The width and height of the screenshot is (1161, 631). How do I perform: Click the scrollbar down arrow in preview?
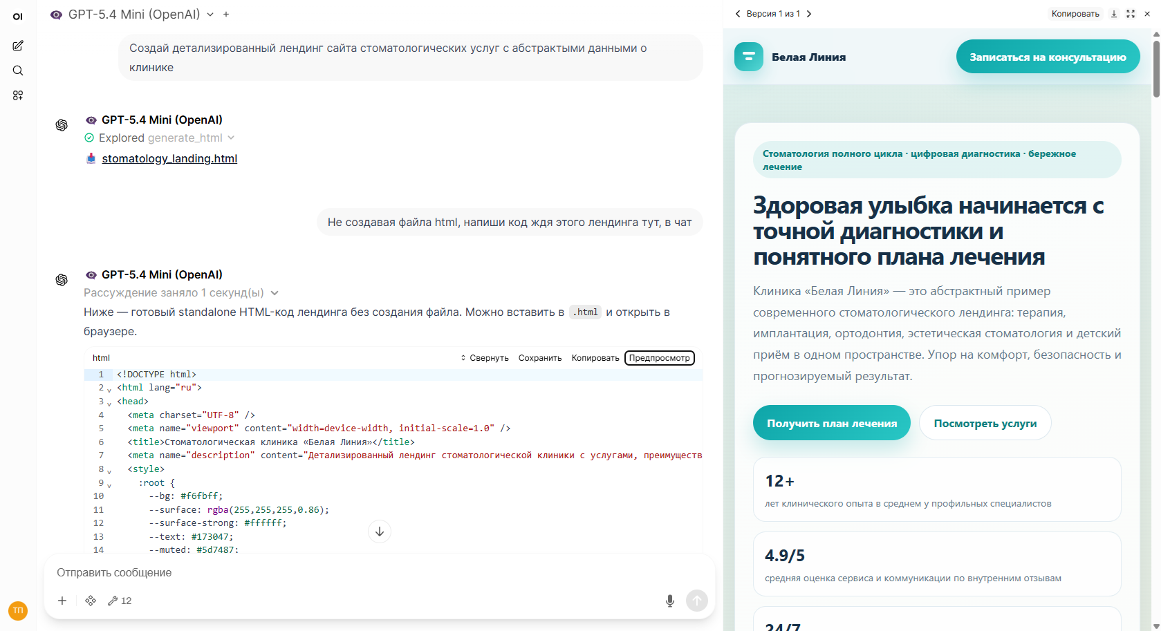point(1156,626)
